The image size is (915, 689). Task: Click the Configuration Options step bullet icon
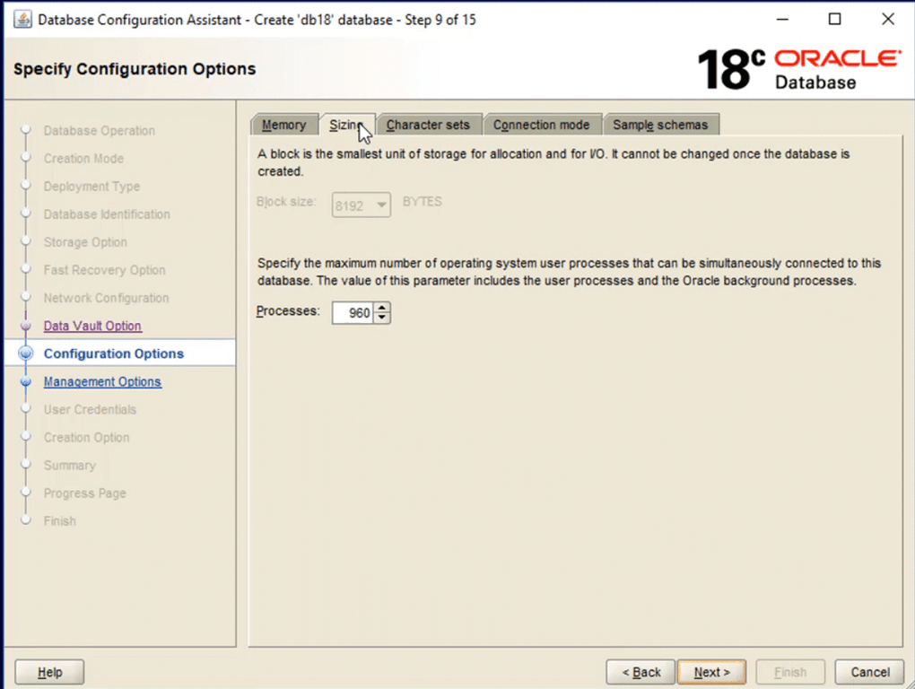pos(26,353)
